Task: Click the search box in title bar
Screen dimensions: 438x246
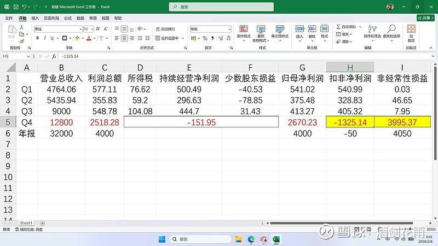Action: pyautogui.click(x=221, y=7)
